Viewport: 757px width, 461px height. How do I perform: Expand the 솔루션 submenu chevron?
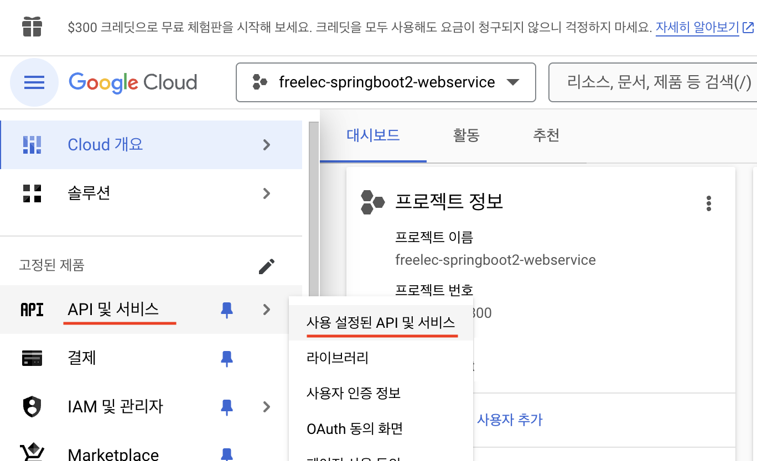pos(267,193)
